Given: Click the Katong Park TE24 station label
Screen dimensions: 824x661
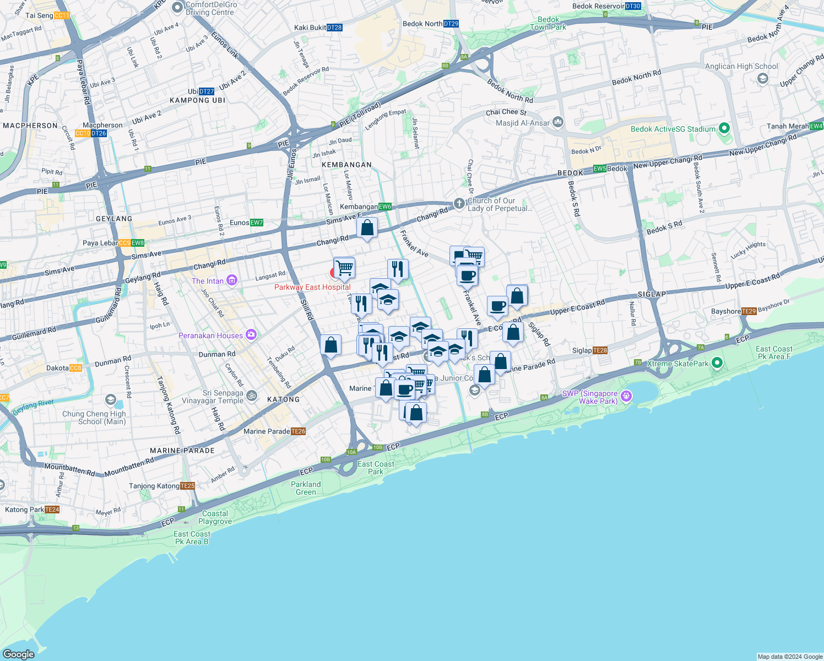Looking at the screenshot, I should (x=32, y=510).
